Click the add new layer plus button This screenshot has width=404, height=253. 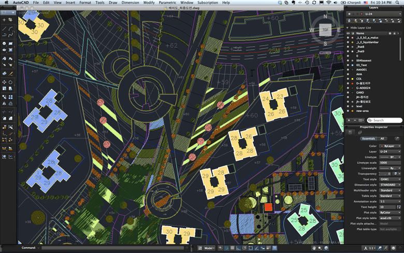349,120
